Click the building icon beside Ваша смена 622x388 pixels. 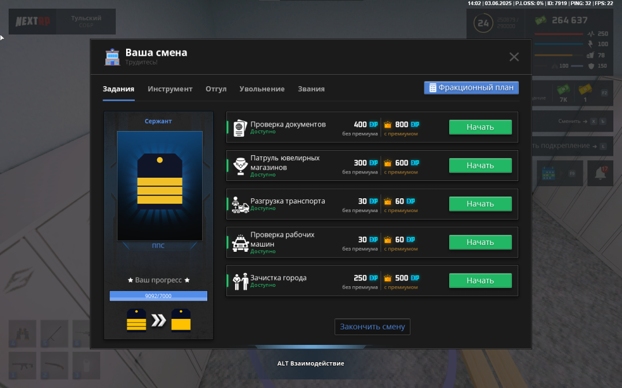[x=112, y=56]
